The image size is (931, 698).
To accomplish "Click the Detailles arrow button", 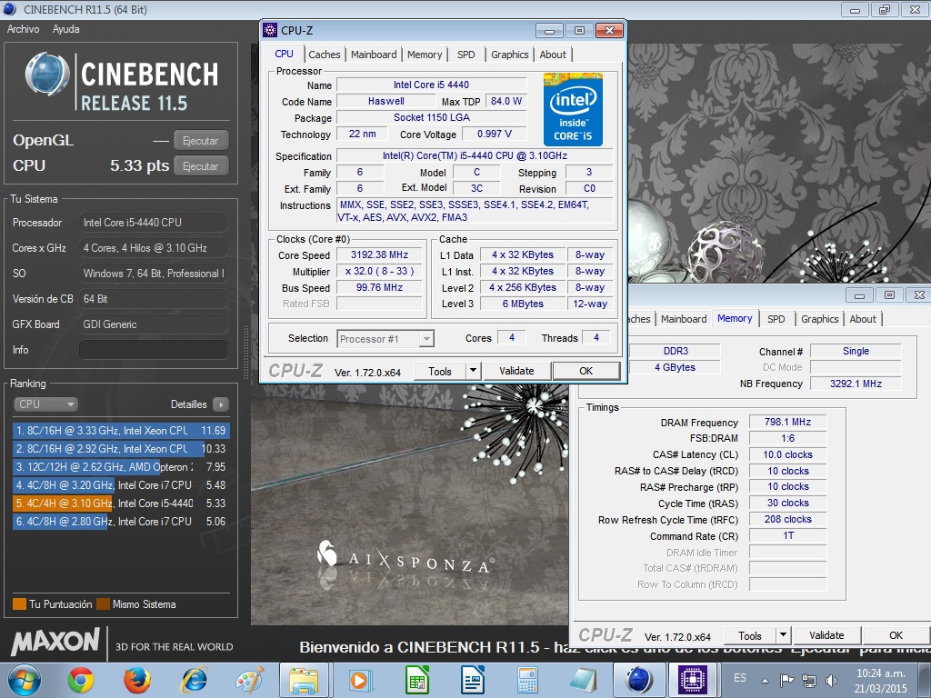I will click(x=220, y=404).
